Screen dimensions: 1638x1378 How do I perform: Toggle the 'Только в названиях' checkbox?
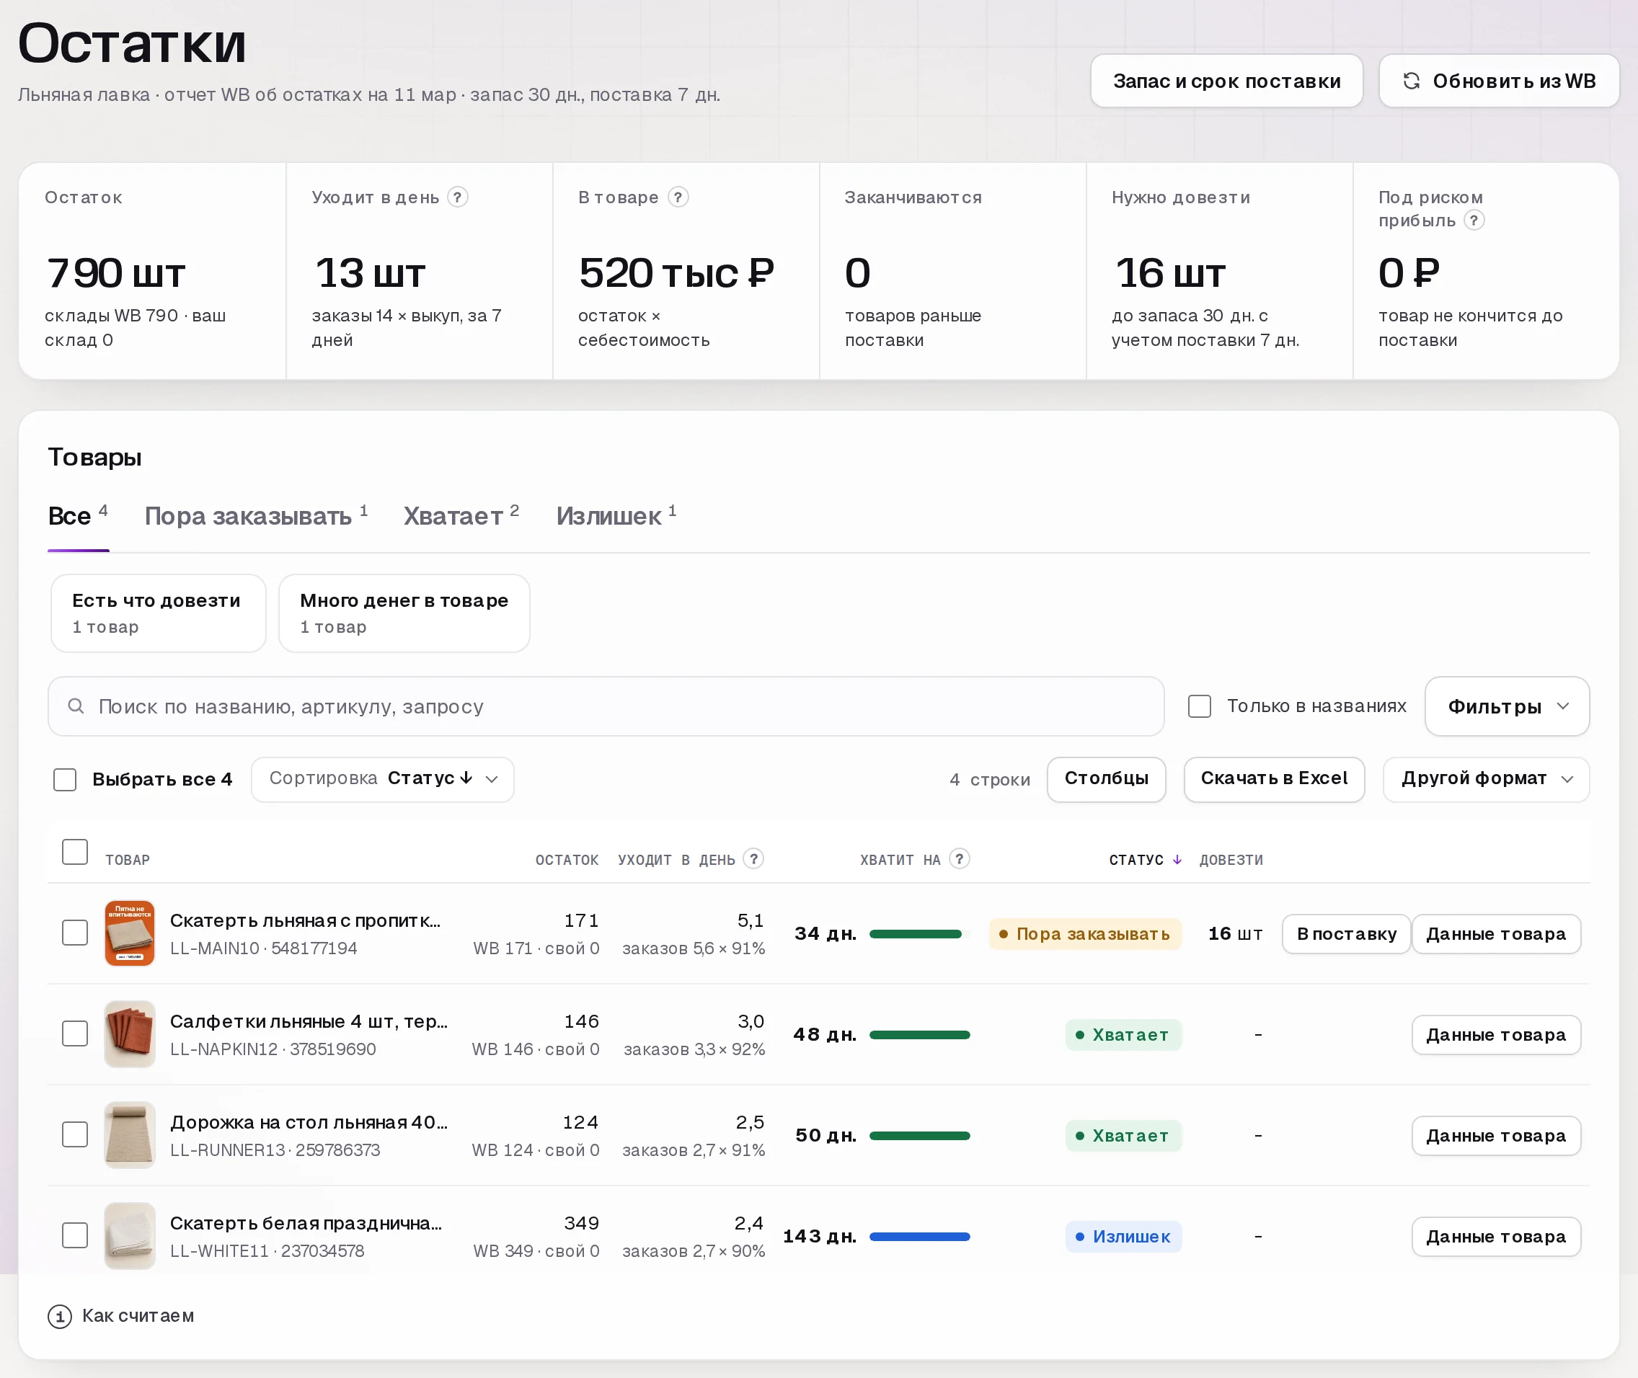pyautogui.click(x=1200, y=706)
